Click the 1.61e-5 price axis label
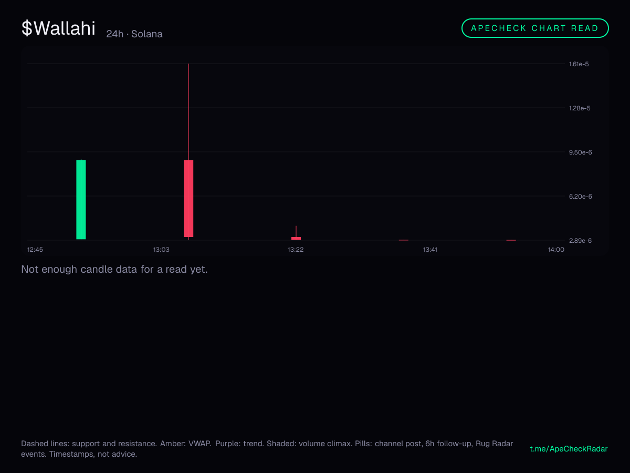630x473 pixels. [579, 64]
